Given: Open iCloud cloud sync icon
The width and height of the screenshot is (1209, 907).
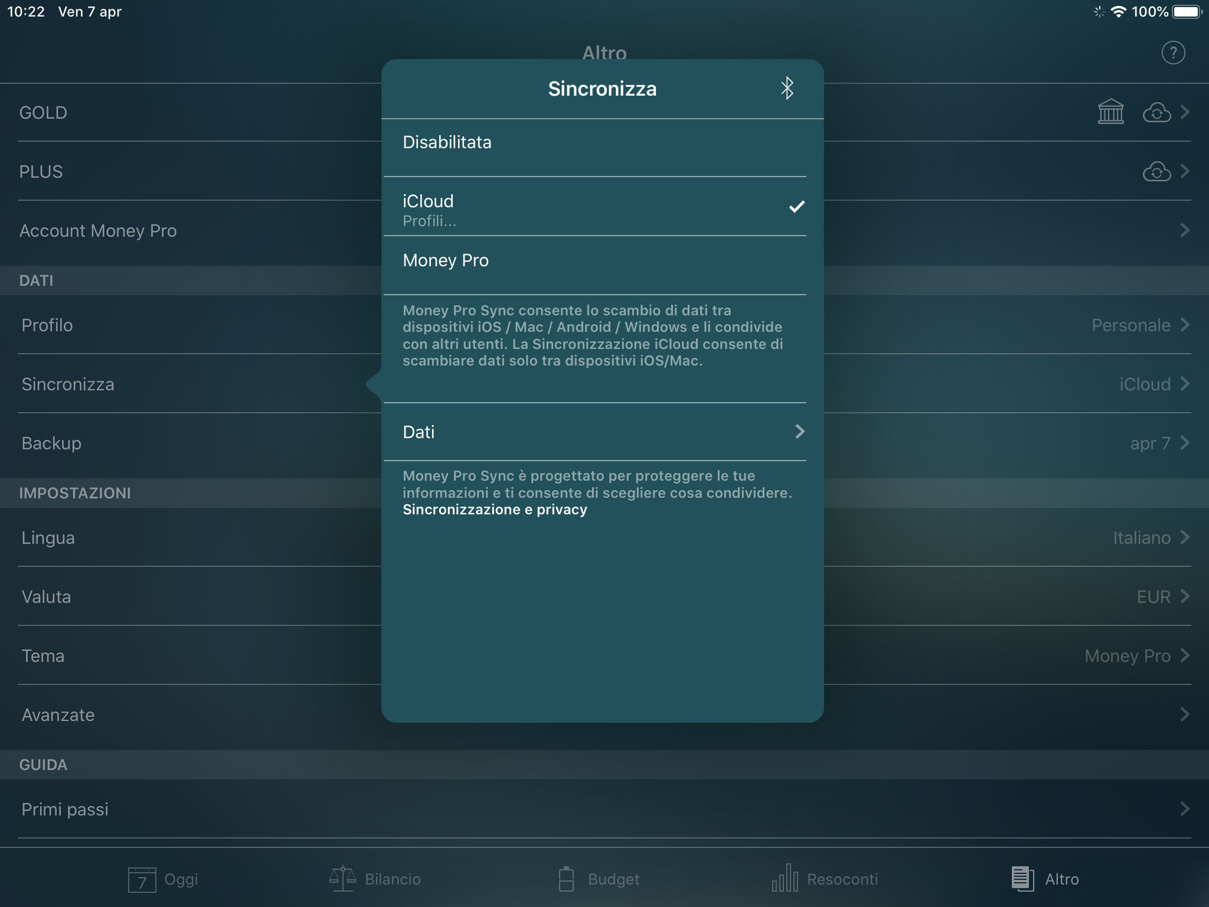Looking at the screenshot, I should click(1158, 112).
